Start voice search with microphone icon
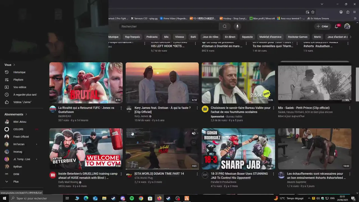 [x=237, y=26]
